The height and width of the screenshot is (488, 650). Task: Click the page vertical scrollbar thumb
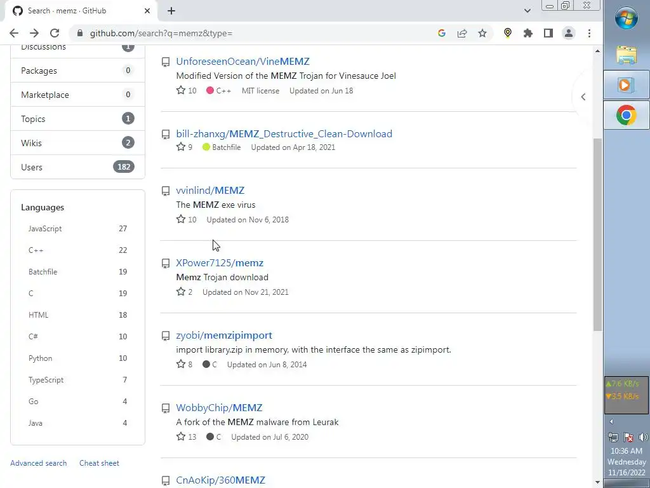click(x=597, y=234)
